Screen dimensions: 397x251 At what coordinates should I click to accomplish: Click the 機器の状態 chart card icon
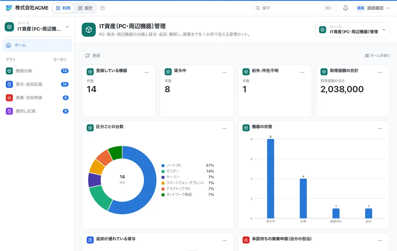point(246,128)
